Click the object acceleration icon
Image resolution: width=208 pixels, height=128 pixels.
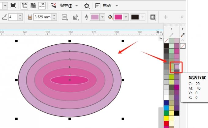pyautogui.click(x=153, y=17)
